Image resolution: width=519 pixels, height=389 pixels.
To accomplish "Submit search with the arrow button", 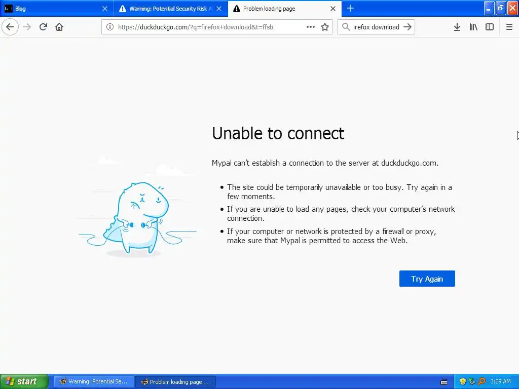I will (x=407, y=27).
